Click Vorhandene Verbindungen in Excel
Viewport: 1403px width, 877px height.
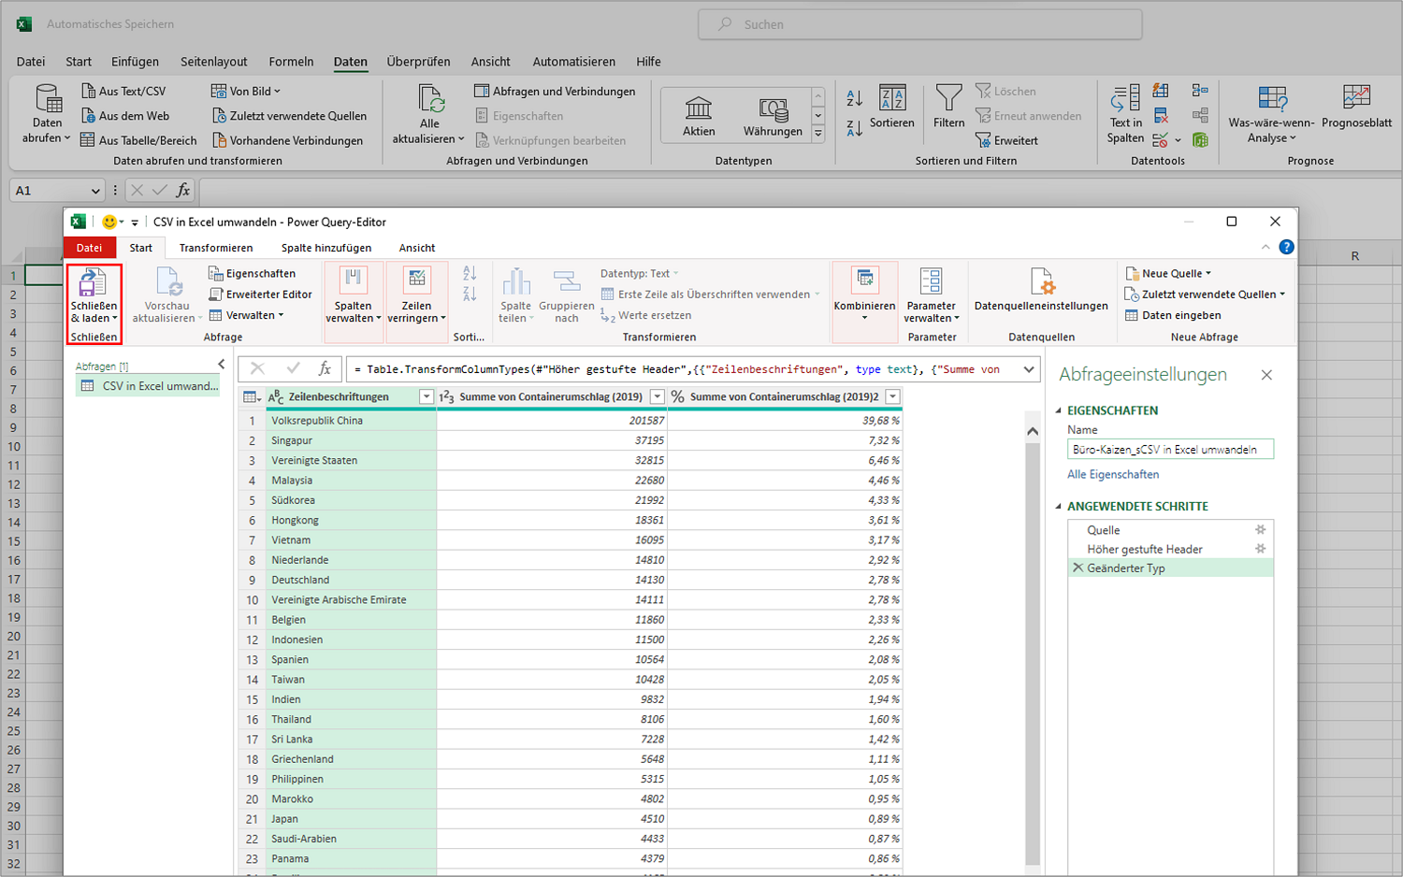pyautogui.click(x=287, y=140)
